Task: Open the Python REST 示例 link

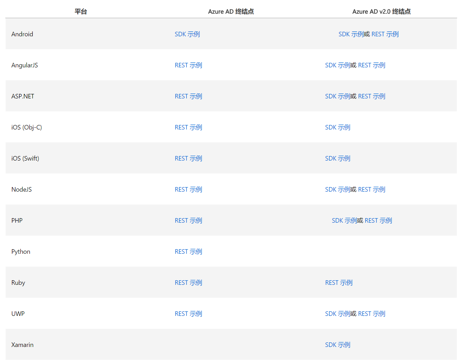Action: pos(188,252)
